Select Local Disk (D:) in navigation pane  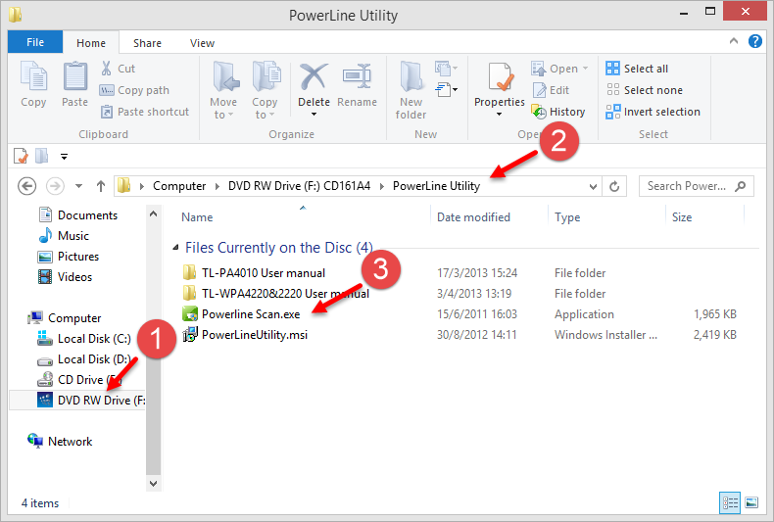[84, 359]
